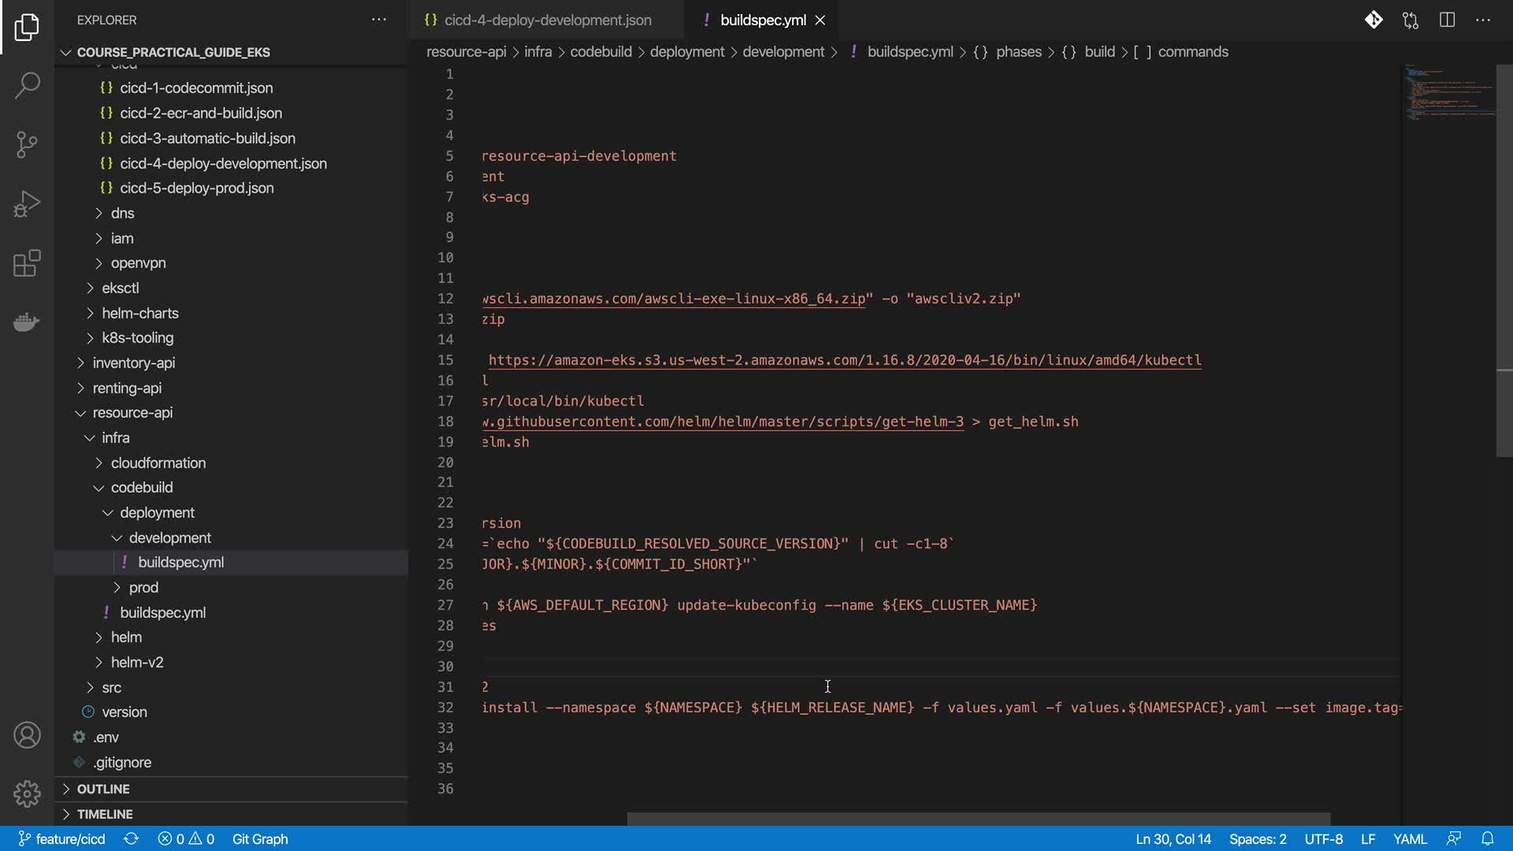
Task: Expand the TIMELINE section
Action: pos(104,814)
